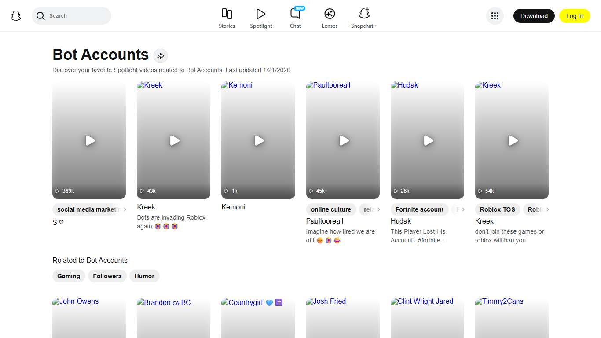This screenshot has width=601, height=338.
Task: Open the apps grid menu
Action: click(x=495, y=16)
